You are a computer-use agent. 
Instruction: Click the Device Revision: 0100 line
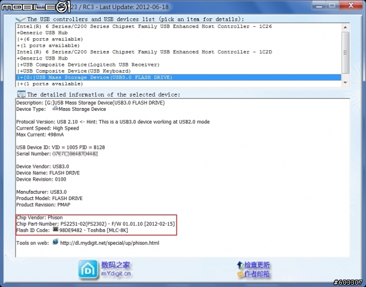coord(41,179)
